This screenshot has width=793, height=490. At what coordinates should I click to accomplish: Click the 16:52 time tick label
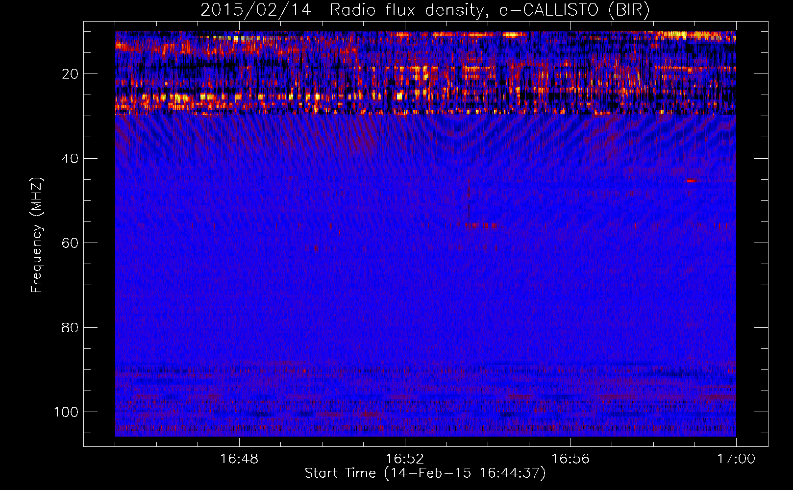click(405, 459)
